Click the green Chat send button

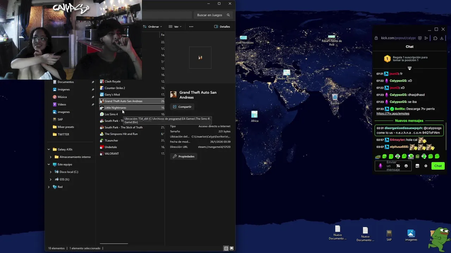(438, 166)
